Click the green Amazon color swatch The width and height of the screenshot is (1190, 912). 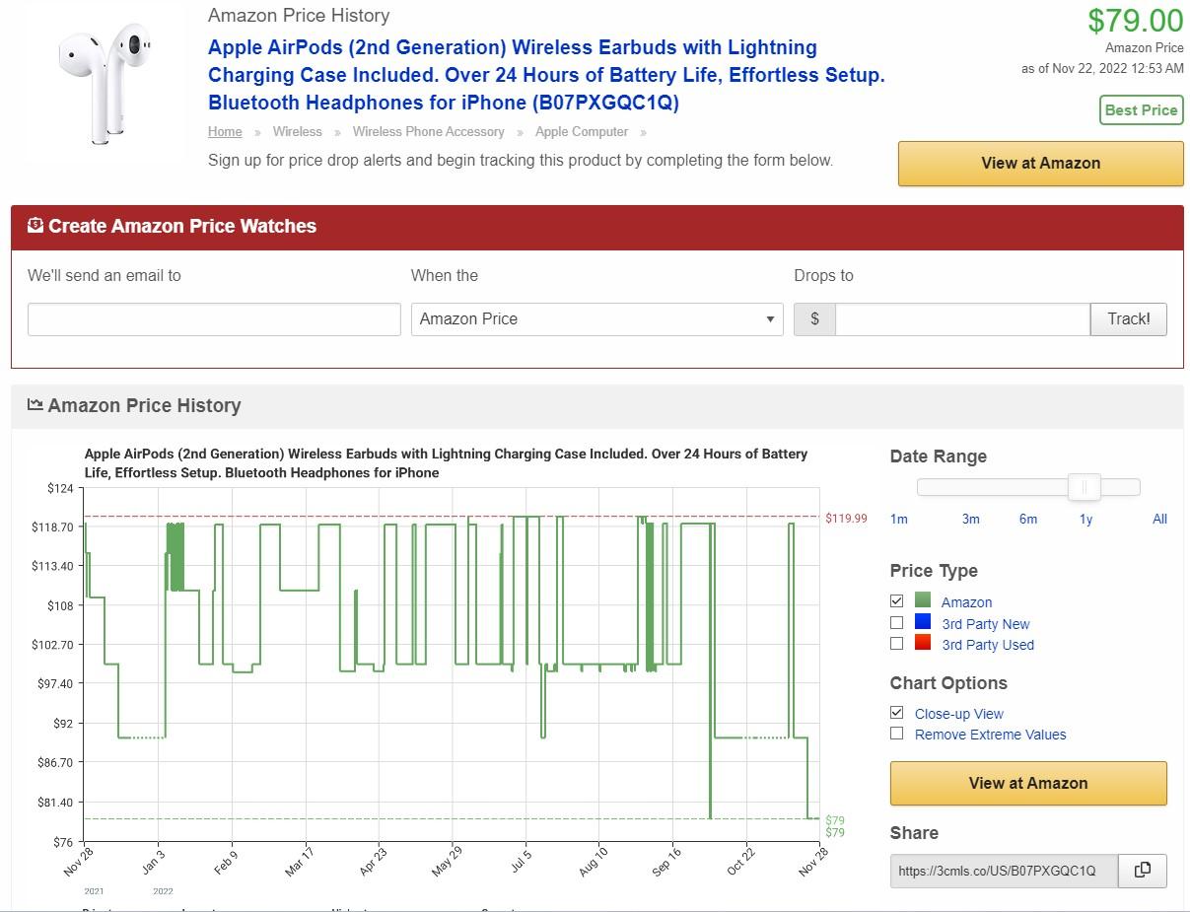pyautogui.click(x=923, y=600)
